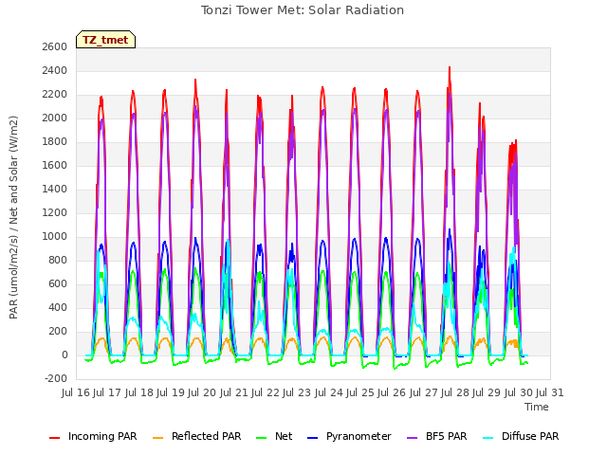Viewport: 607px width, 455px height.
Task: Click the Time x-axis label
Action: [537, 407]
